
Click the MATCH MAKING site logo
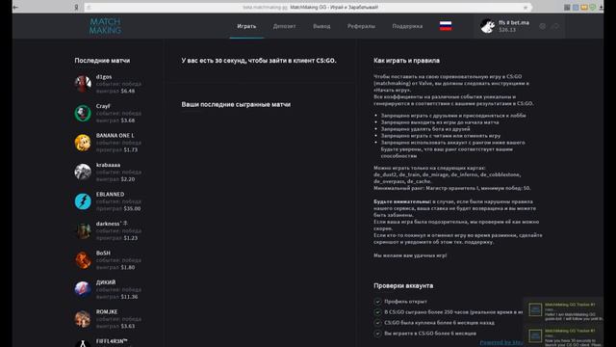point(105,26)
